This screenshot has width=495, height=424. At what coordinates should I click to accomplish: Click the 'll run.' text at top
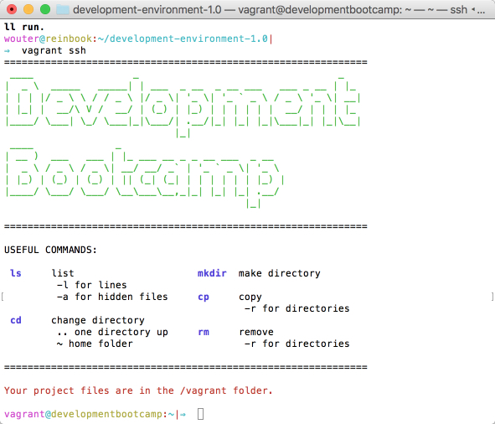pyautogui.click(x=23, y=27)
